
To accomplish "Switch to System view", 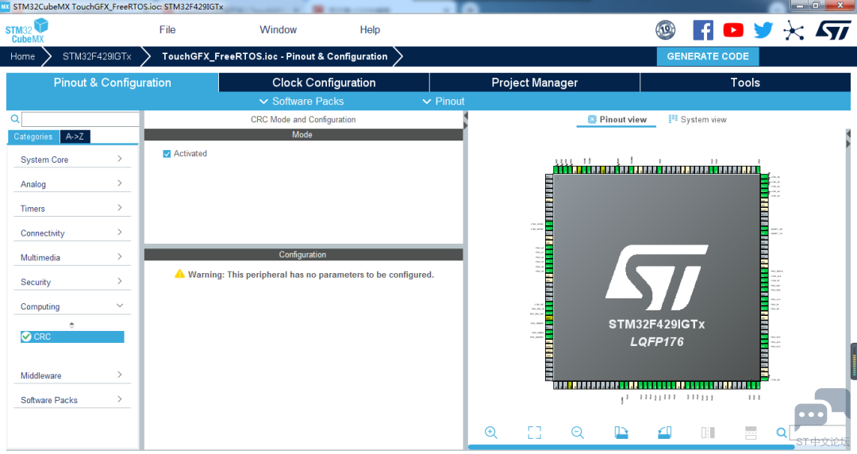I will pos(698,119).
